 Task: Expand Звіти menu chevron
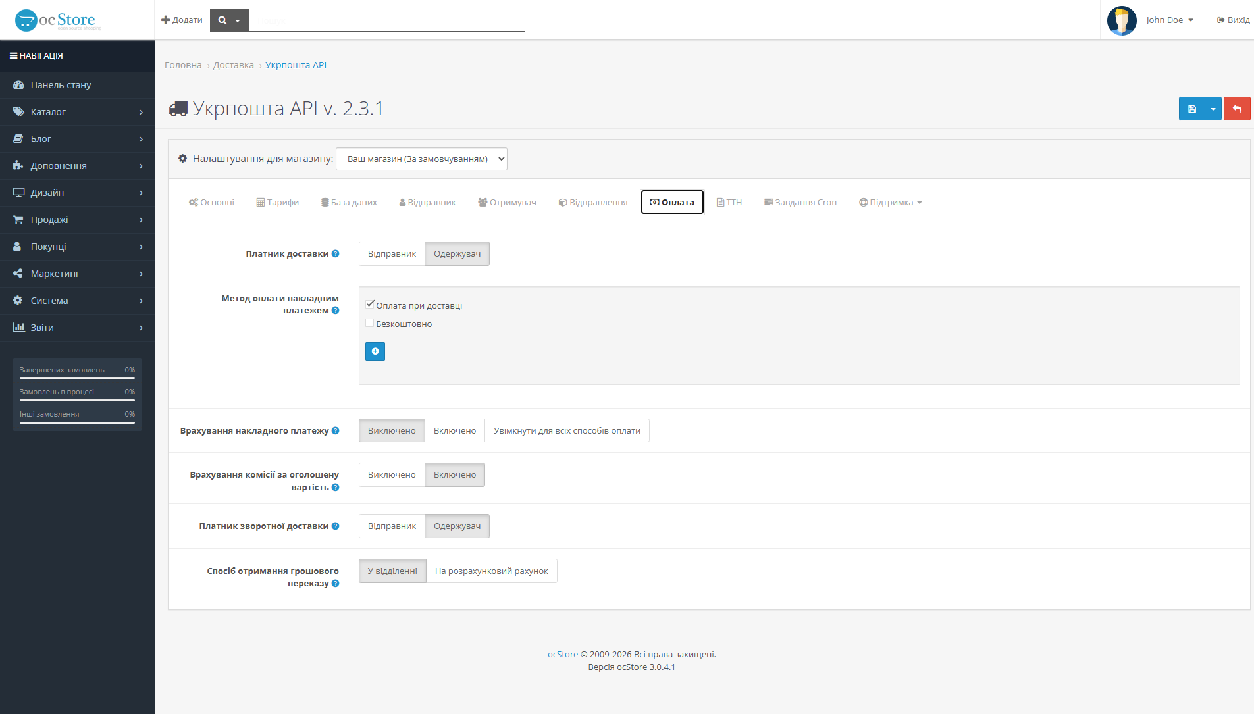pyautogui.click(x=141, y=328)
